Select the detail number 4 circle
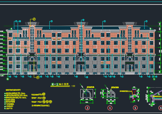Screen dimensions: 162x114 (x=110, y=108)
